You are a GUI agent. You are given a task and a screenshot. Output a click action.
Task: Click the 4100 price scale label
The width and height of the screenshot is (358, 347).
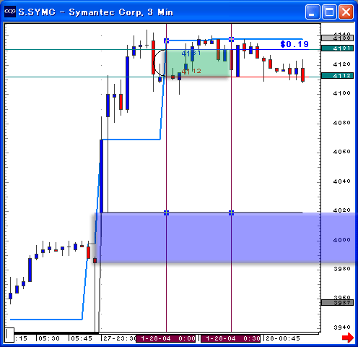[x=341, y=93]
